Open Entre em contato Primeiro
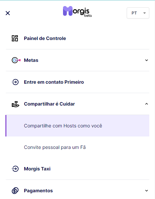This screenshot has width=155, height=199. click(x=77, y=82)
